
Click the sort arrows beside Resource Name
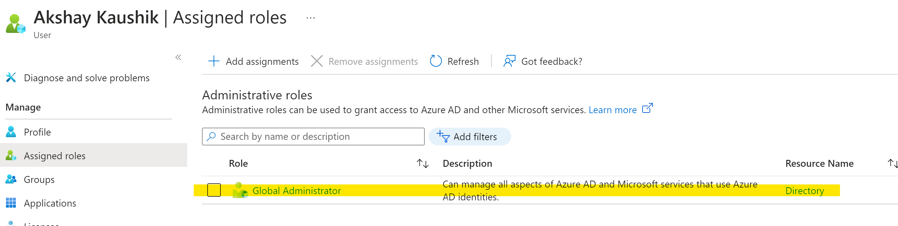892,163
